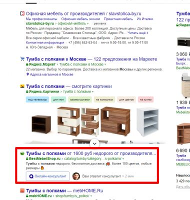Screen dimensions: 190x200
Task: Expand mebHOME.ru URL dropdown arrow
Action: [91, 196]
